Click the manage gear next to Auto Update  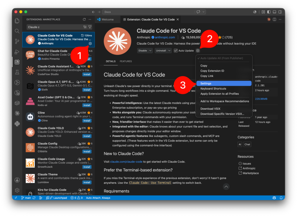tap(198, 50)
